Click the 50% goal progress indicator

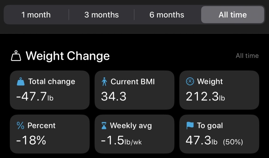[x=234, y=141]
